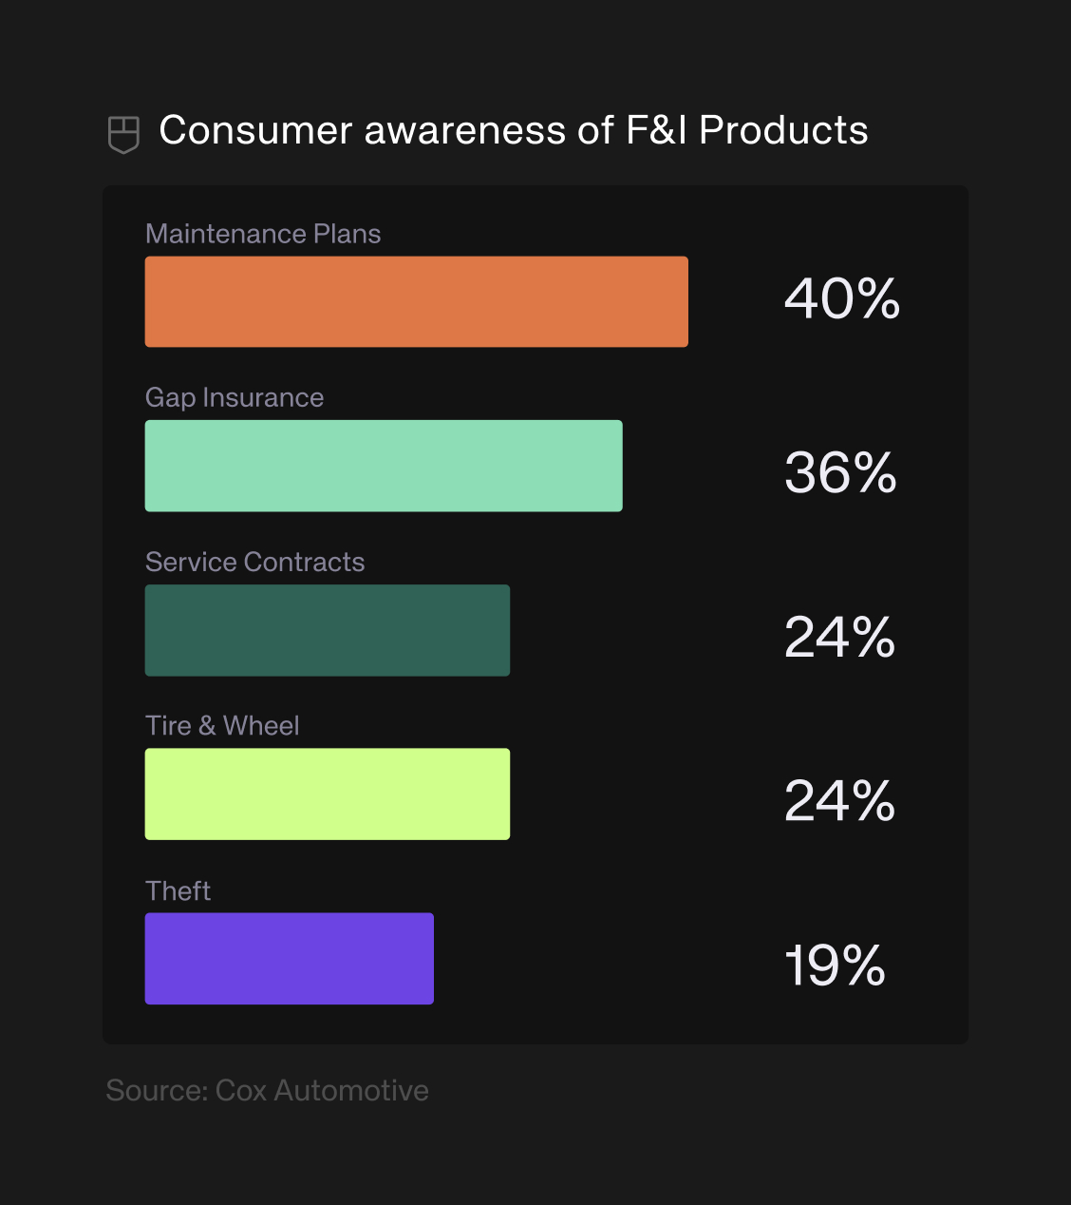Select the 'Service Contracts' label text

254,562
